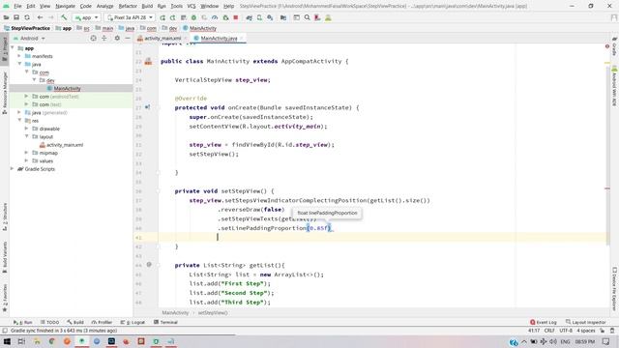
Task: Select activity_main.xml in the project tree
Action: click(x=65, y=145)
